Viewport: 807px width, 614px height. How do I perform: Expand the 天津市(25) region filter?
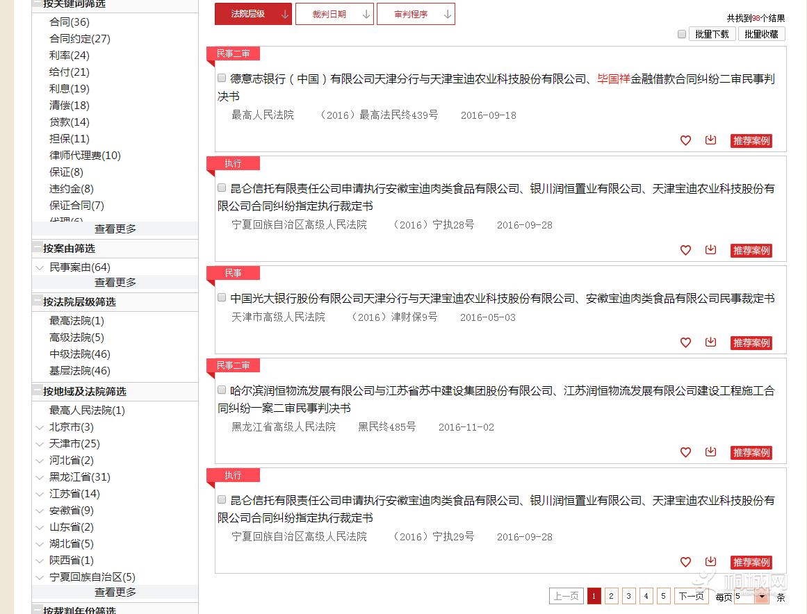(40, 444)
